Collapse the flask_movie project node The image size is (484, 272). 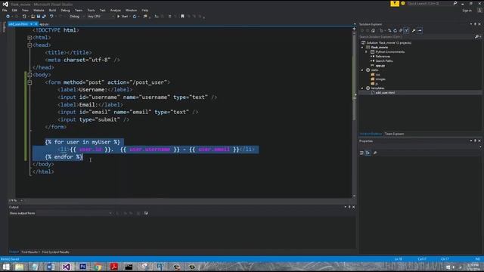363,48
